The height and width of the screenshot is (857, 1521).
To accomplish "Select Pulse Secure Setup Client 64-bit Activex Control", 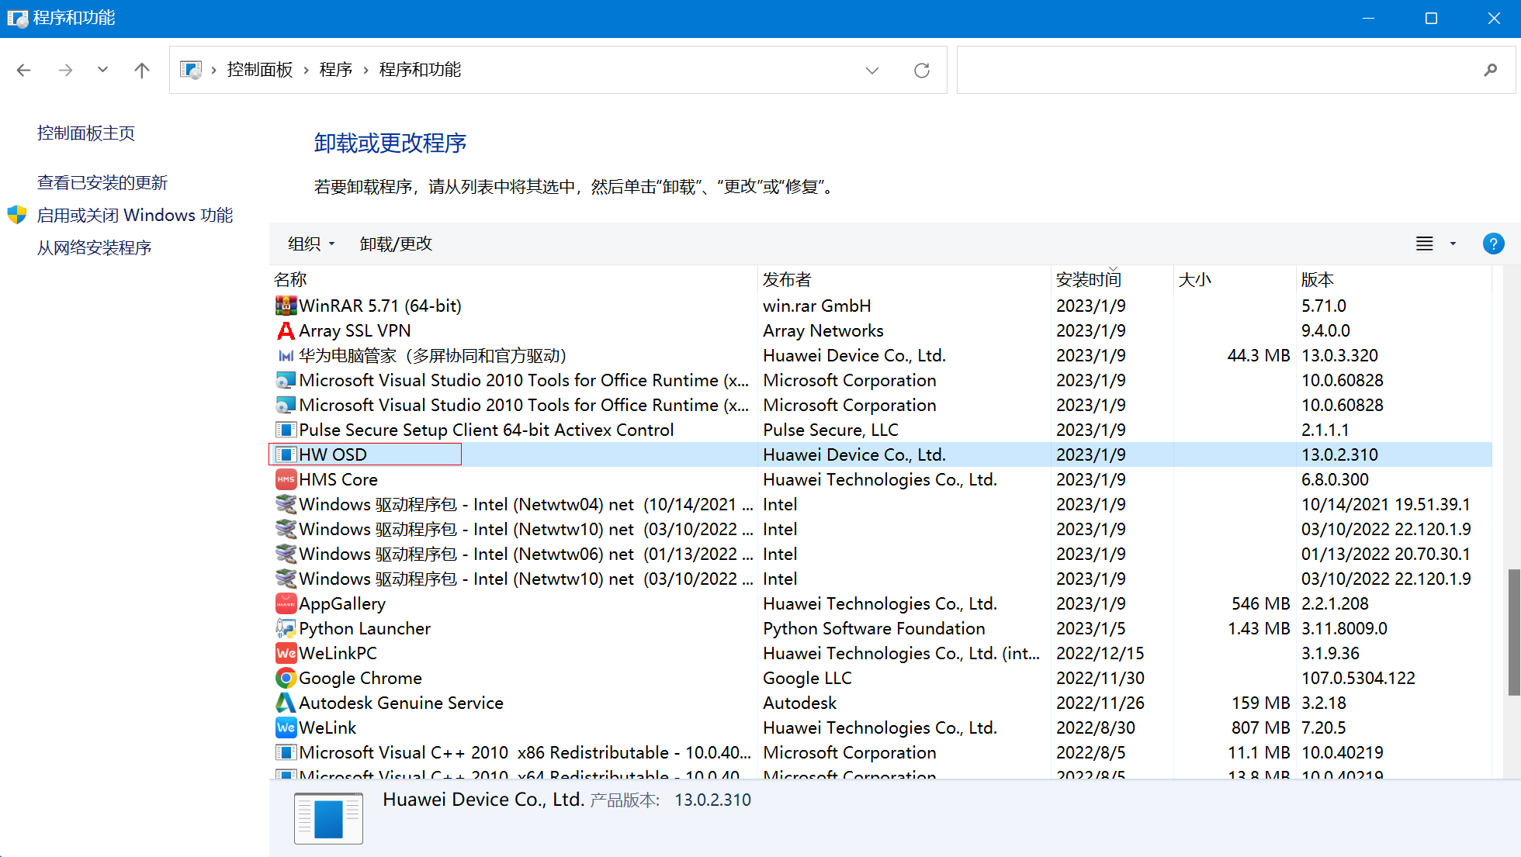I will coord(881,430).
